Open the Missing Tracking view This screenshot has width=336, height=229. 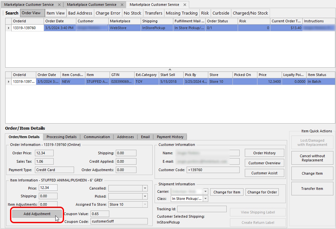point(182,13)
